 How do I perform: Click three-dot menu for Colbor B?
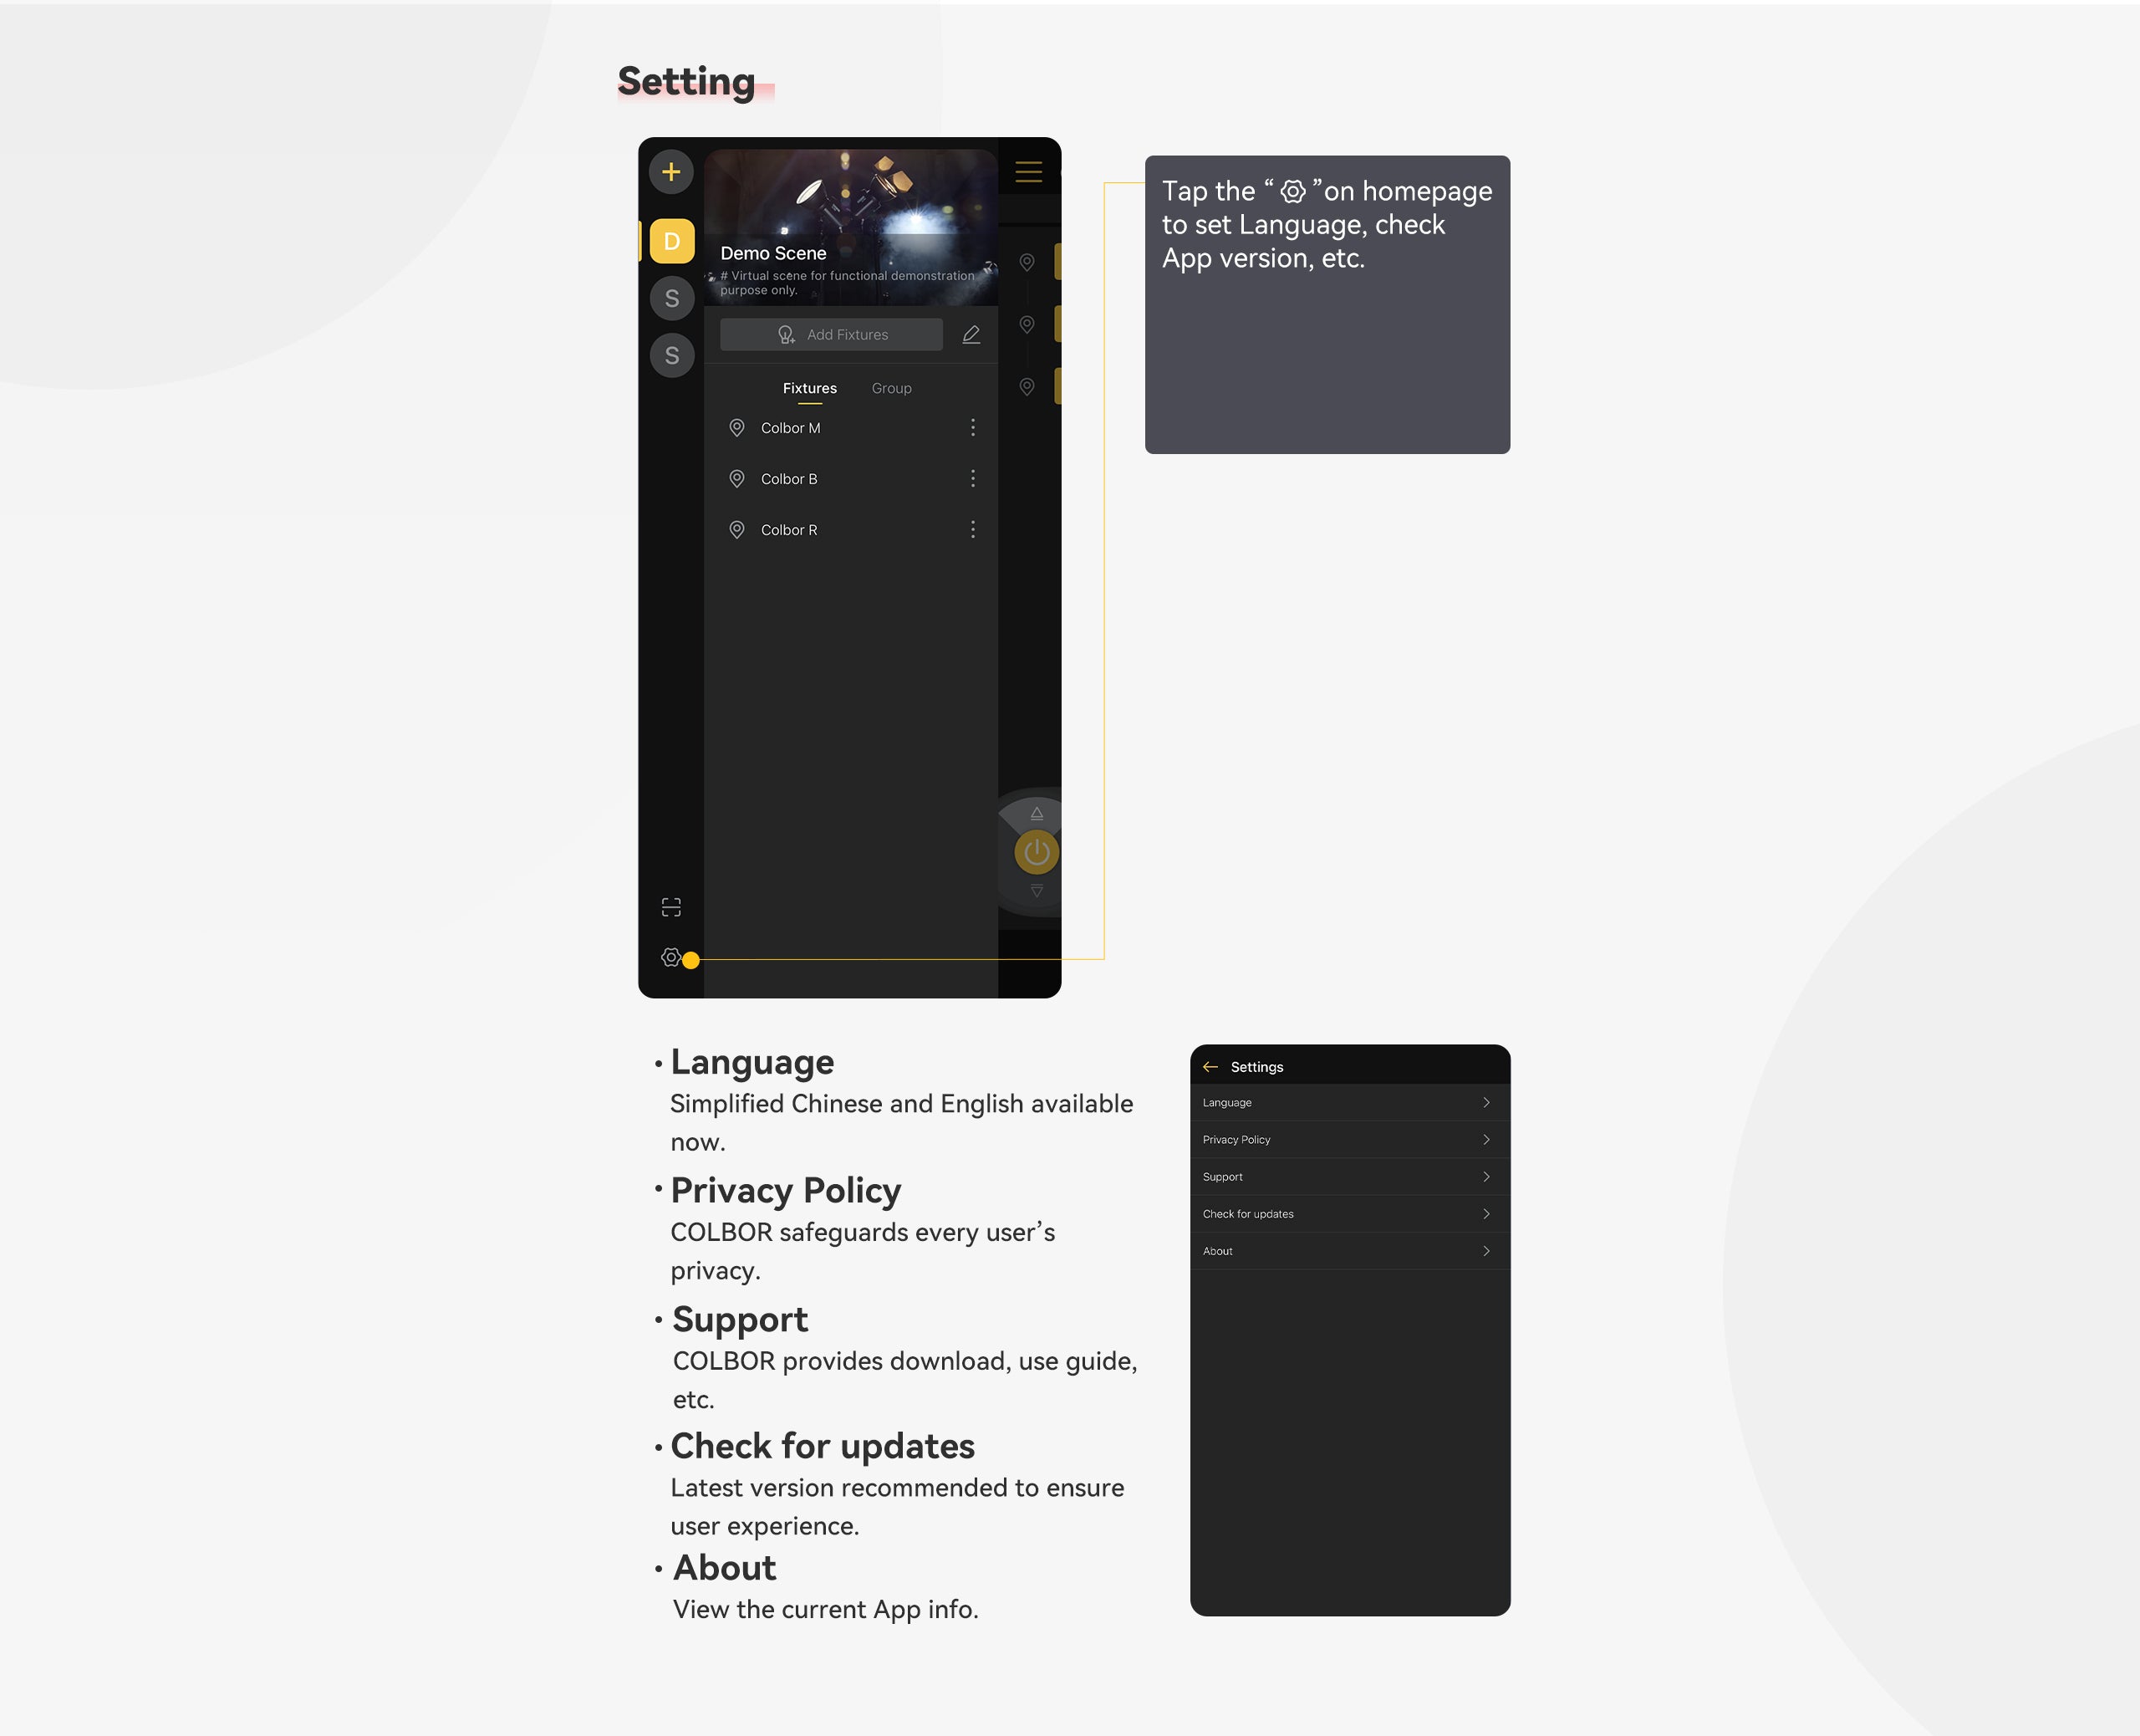pyautogui.click(x=970, y=478)
